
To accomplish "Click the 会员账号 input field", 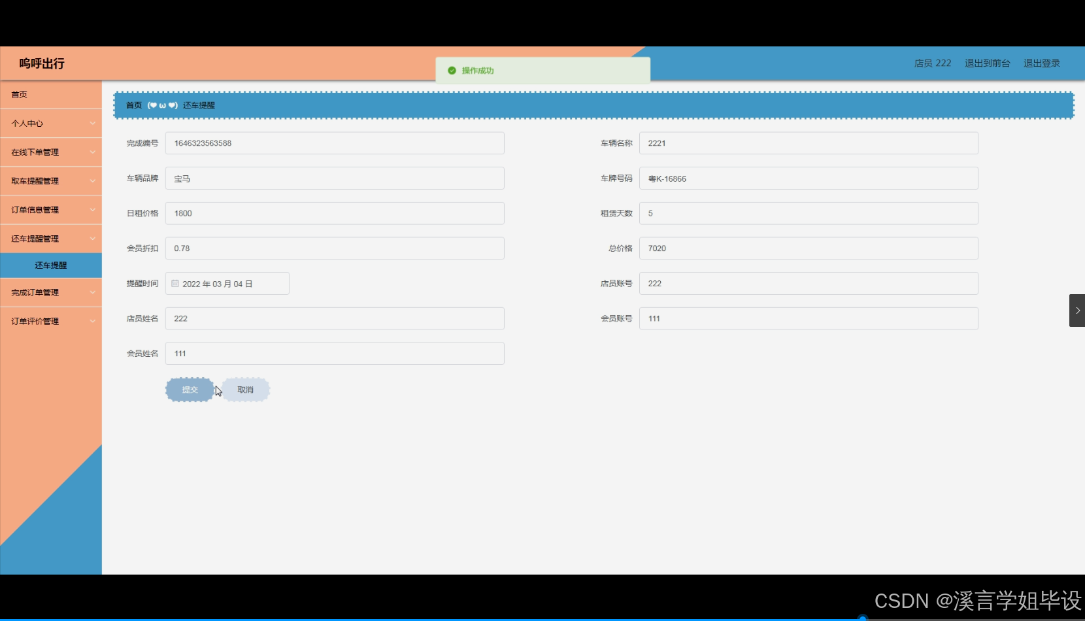I will tap(809, 318).
